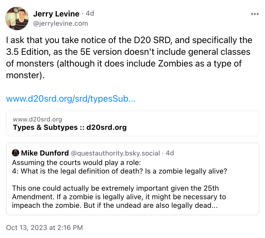Screen dimensions: 265x238
Task: Click the www.d20srd.org domain in link card
Action: (x=37, y=119)
